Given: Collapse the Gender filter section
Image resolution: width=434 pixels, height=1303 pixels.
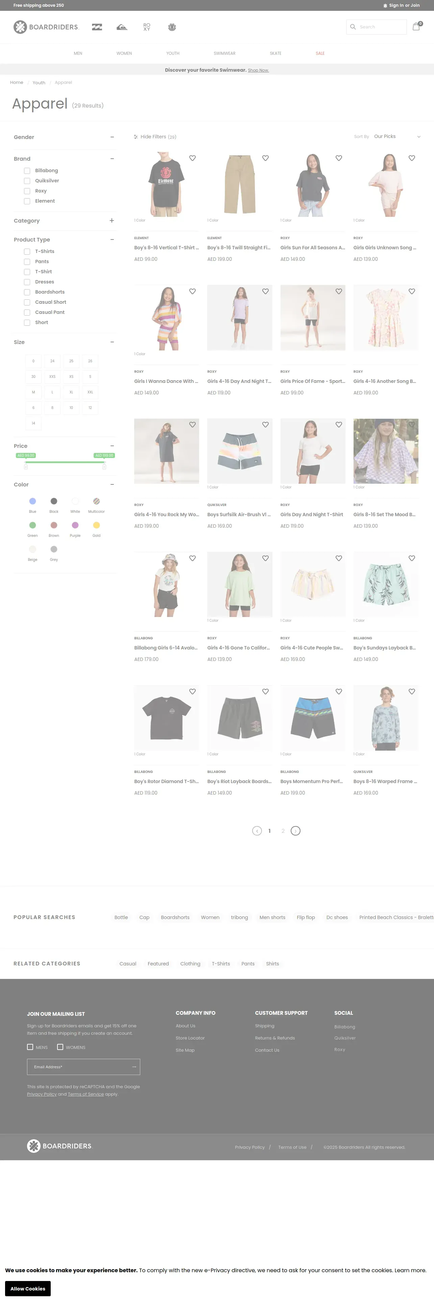Looking at the screenshot, I should tap(112, 137).
